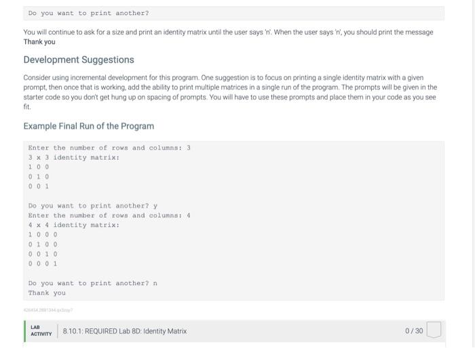Click the LAB ACTIVITY label
The height and width of the screenshot is (348, 475).
pyautogui.click(x=41, y=330)
